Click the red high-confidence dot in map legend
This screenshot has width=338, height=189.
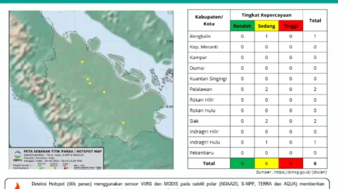click(x=65, y=168)
